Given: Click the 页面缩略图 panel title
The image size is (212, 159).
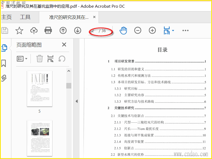Looking at the screenshot, I should click(x=29, y=45).
